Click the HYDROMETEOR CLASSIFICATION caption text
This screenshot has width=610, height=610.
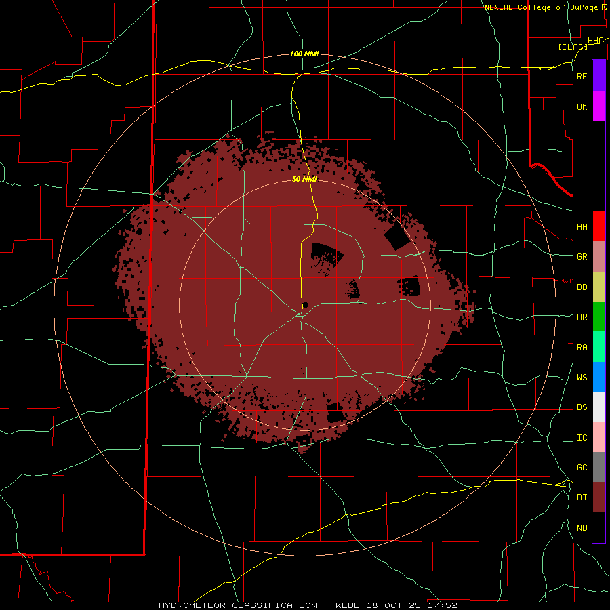238,605
